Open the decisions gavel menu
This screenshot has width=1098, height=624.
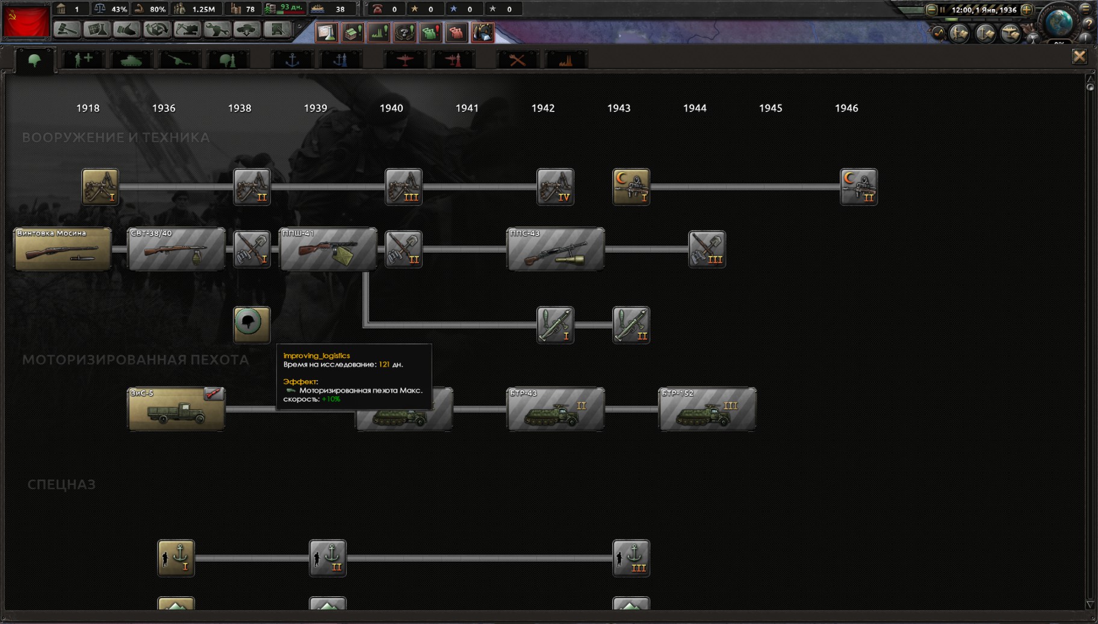coord(67,29)
